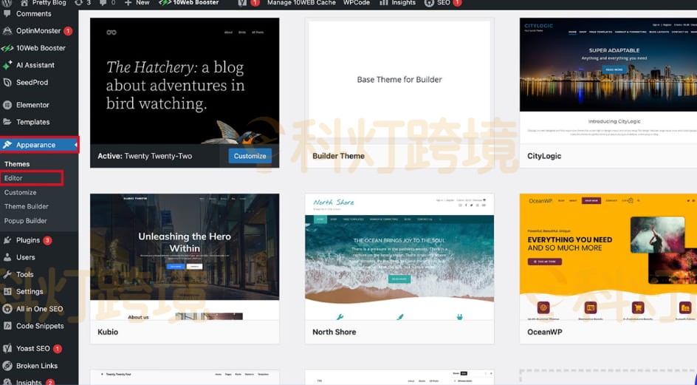Viewport: 697px width, 385px height.
Task: Click the Tools wrench icon
Action: [x=7, y=275]
